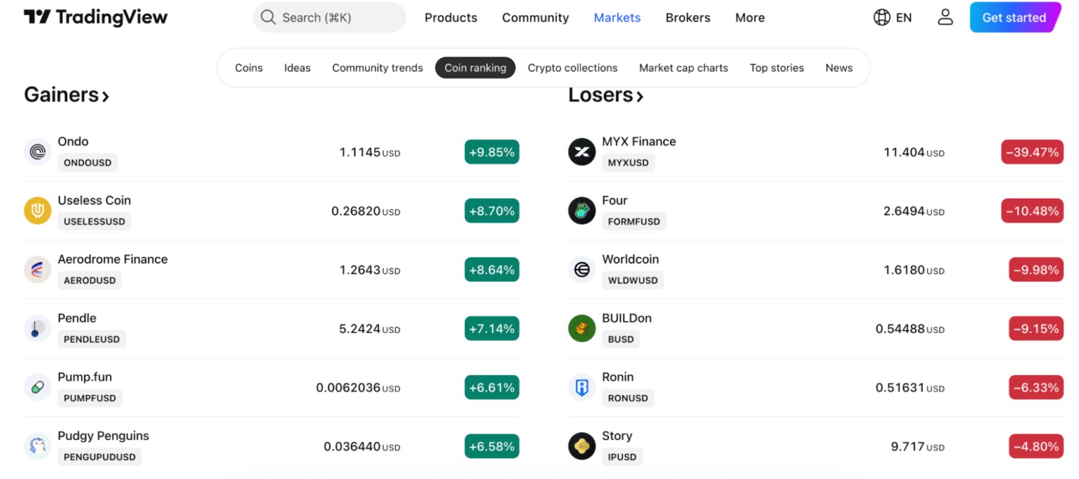Expand the Losers section arrow

(x=640, y=96)
